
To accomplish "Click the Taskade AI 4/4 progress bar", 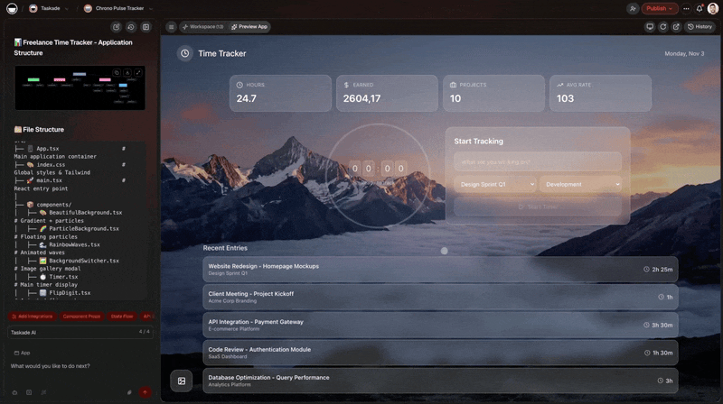I will [x=80, y=332].
